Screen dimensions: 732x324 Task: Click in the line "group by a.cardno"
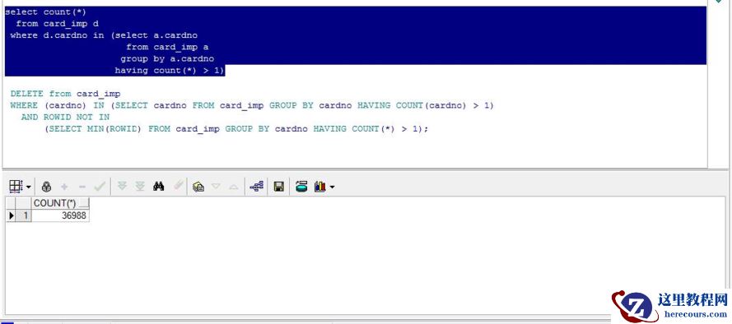pos(167,58)
